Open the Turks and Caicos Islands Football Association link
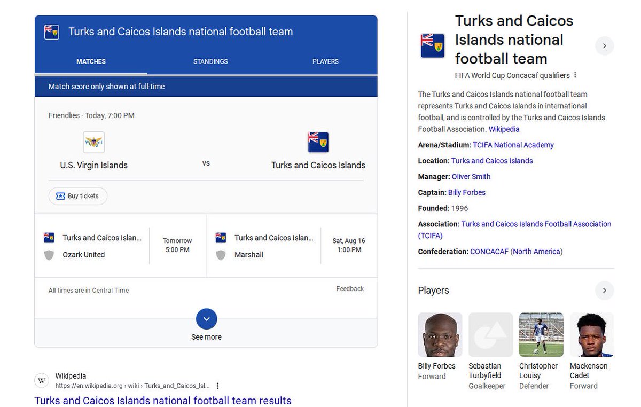 (x=514, y=230)
